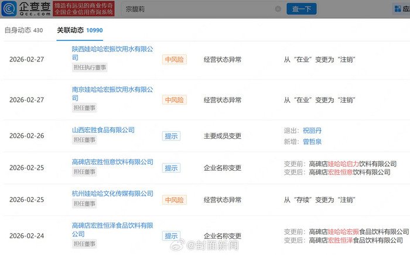Open 高碑店宏胜恒泽食品饮料有限公司 company link

pos(112,230)
